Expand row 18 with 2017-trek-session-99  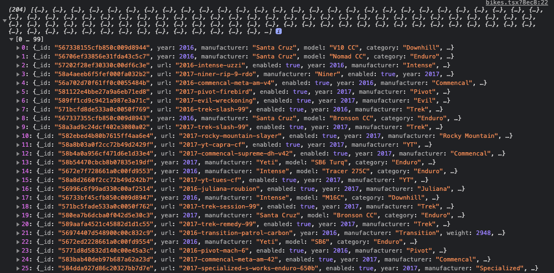[x=18, y=206]
